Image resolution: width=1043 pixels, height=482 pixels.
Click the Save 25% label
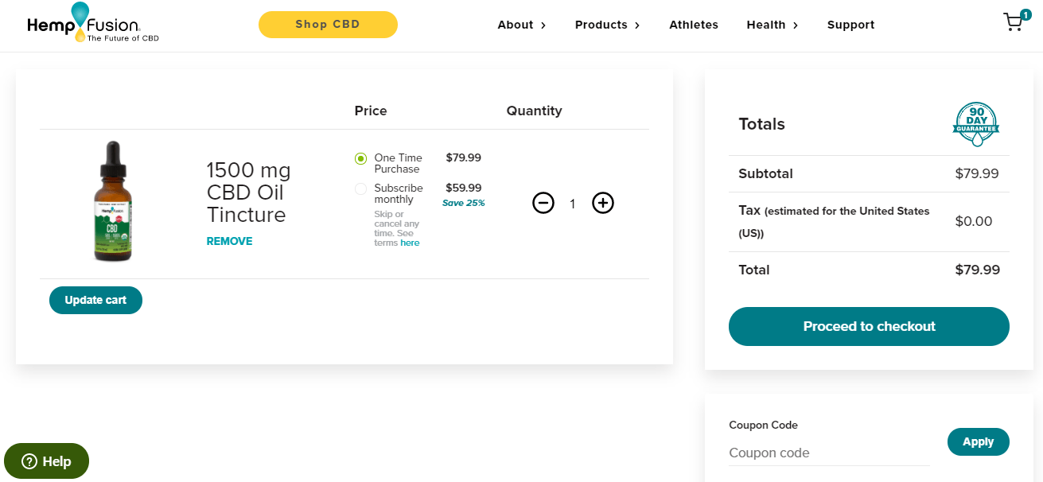pos(463,203)
